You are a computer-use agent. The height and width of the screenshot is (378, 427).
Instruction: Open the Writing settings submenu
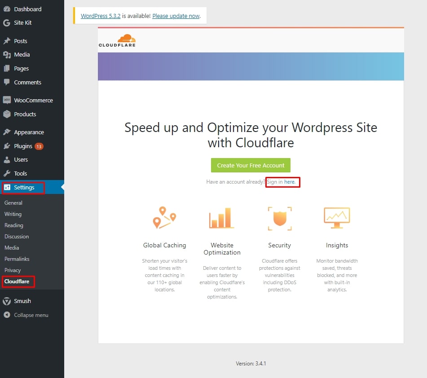coord(13,214)
